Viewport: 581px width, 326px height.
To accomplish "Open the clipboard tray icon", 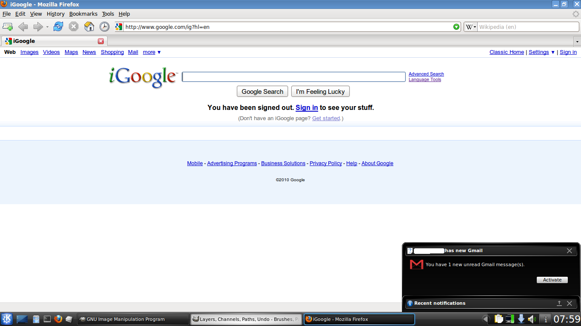I will coord(498,319).
